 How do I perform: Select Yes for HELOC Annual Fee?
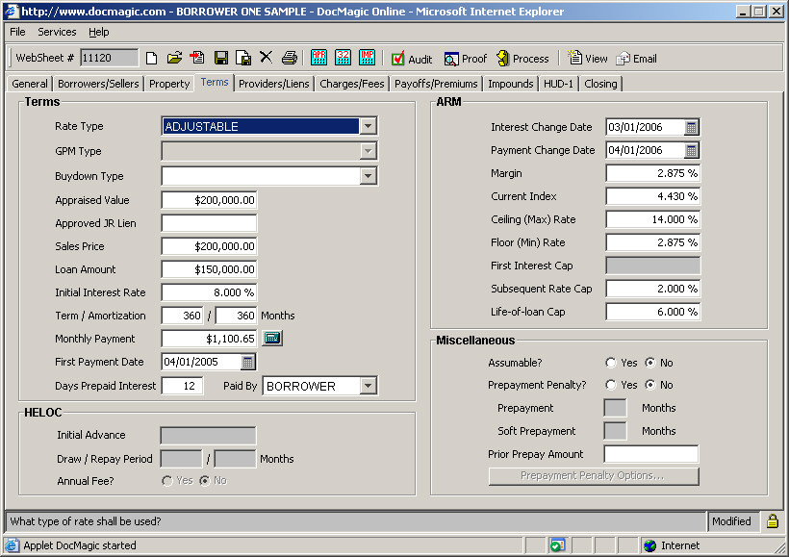(167, 481)
